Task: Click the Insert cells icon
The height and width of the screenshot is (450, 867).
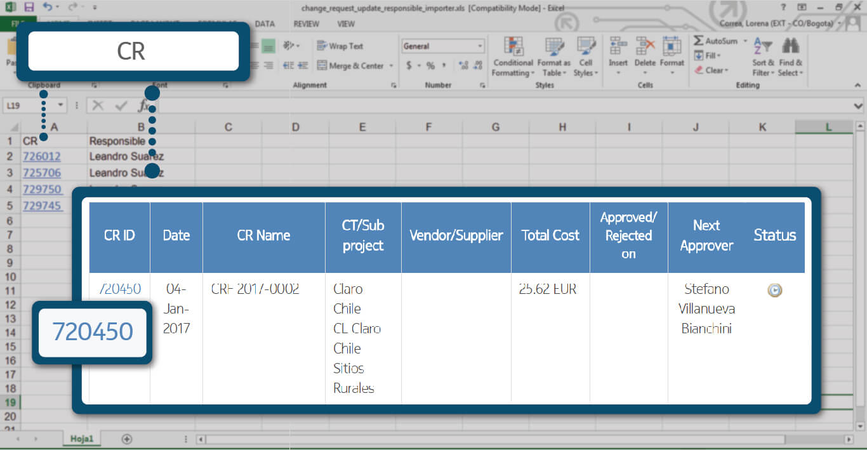Action: pos(618,56)
